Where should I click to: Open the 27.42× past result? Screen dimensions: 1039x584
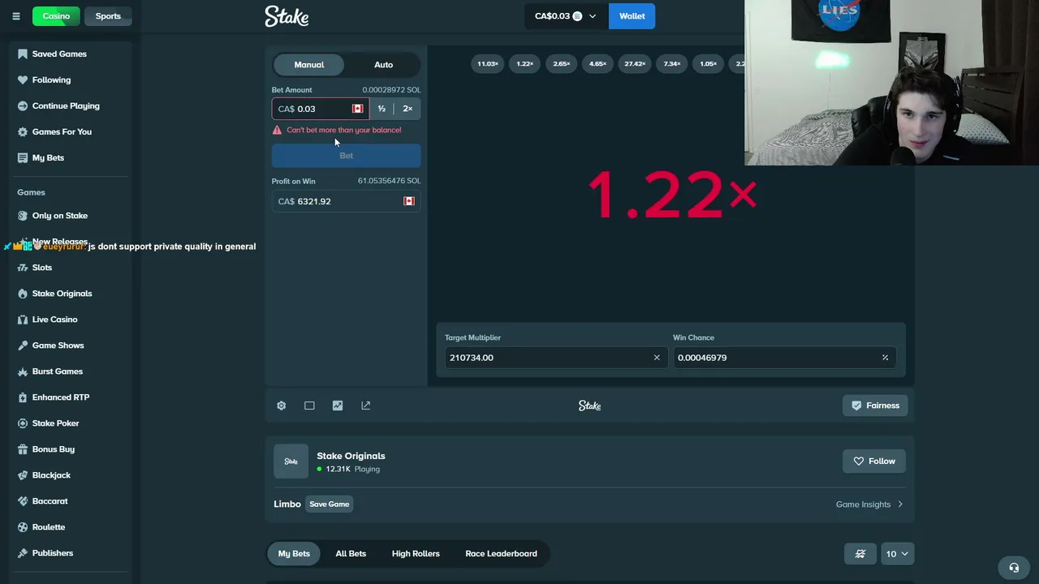(635, 64)
